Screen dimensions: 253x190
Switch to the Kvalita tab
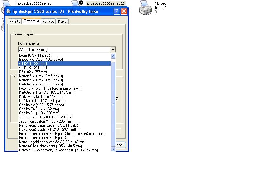[x=15, y=22]
